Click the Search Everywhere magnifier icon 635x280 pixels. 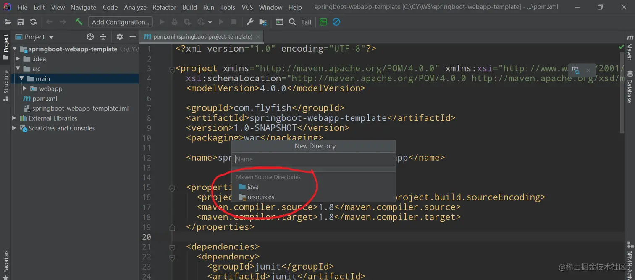coord(292,22)
